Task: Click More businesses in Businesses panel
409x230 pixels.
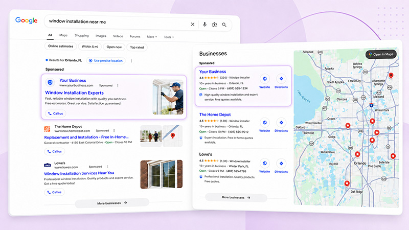Action: [x=236, y=197]
